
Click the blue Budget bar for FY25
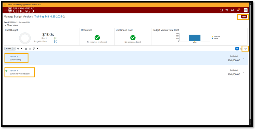coord(195,38)
